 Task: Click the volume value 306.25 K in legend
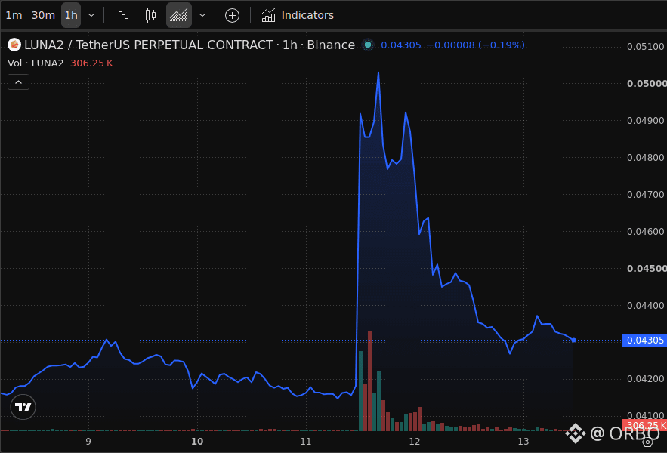(x=91, y=63)
